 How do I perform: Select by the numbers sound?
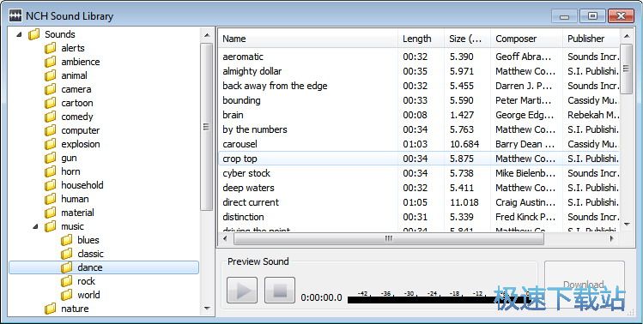[x=419, y=129]
